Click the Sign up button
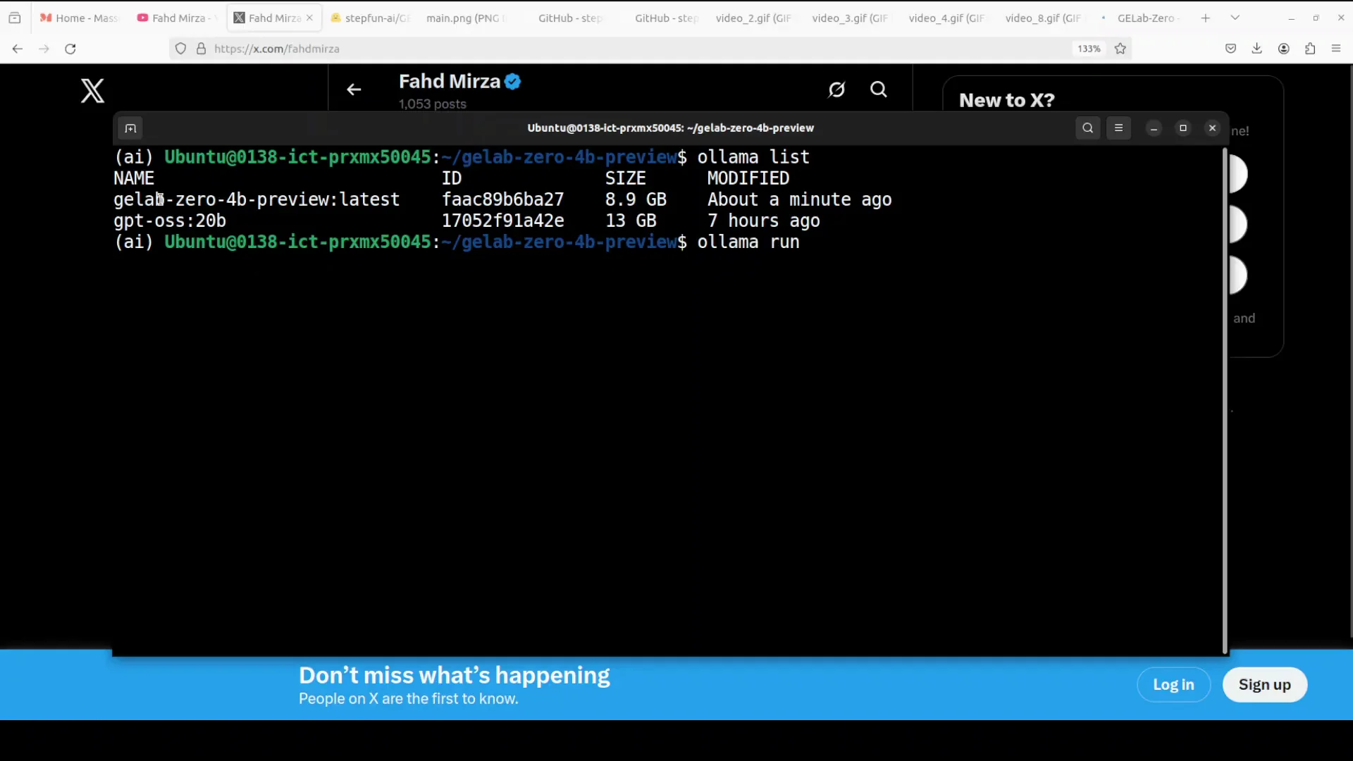1353x761 pixels. pyautogui.click(x=1264, y=684)
